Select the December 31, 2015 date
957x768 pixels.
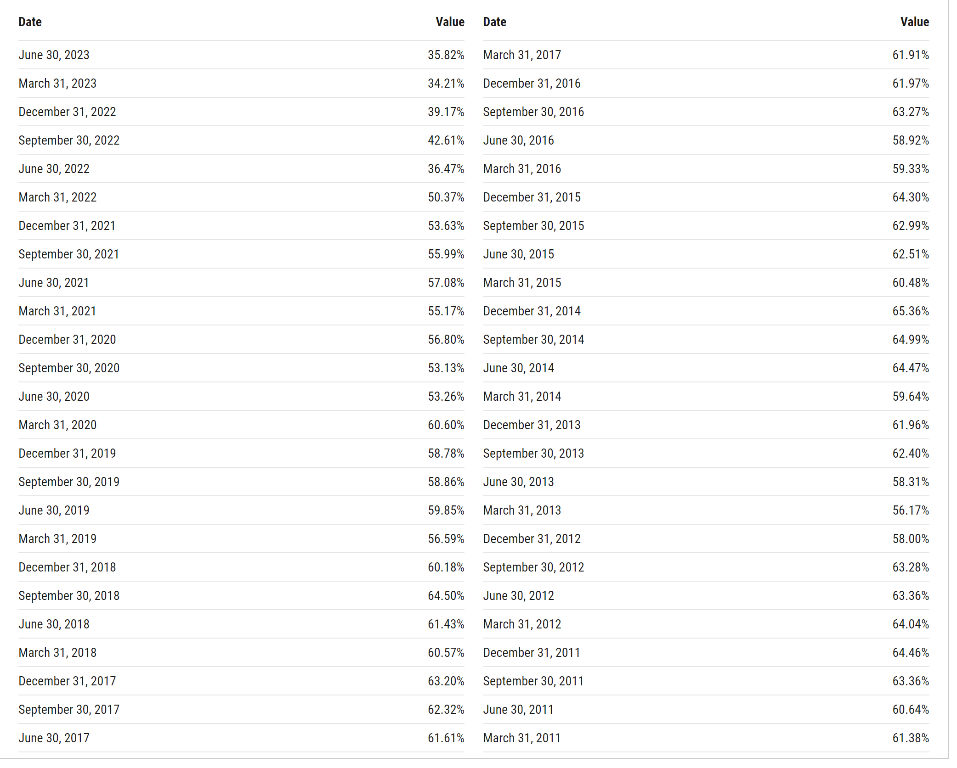point(532,197)
